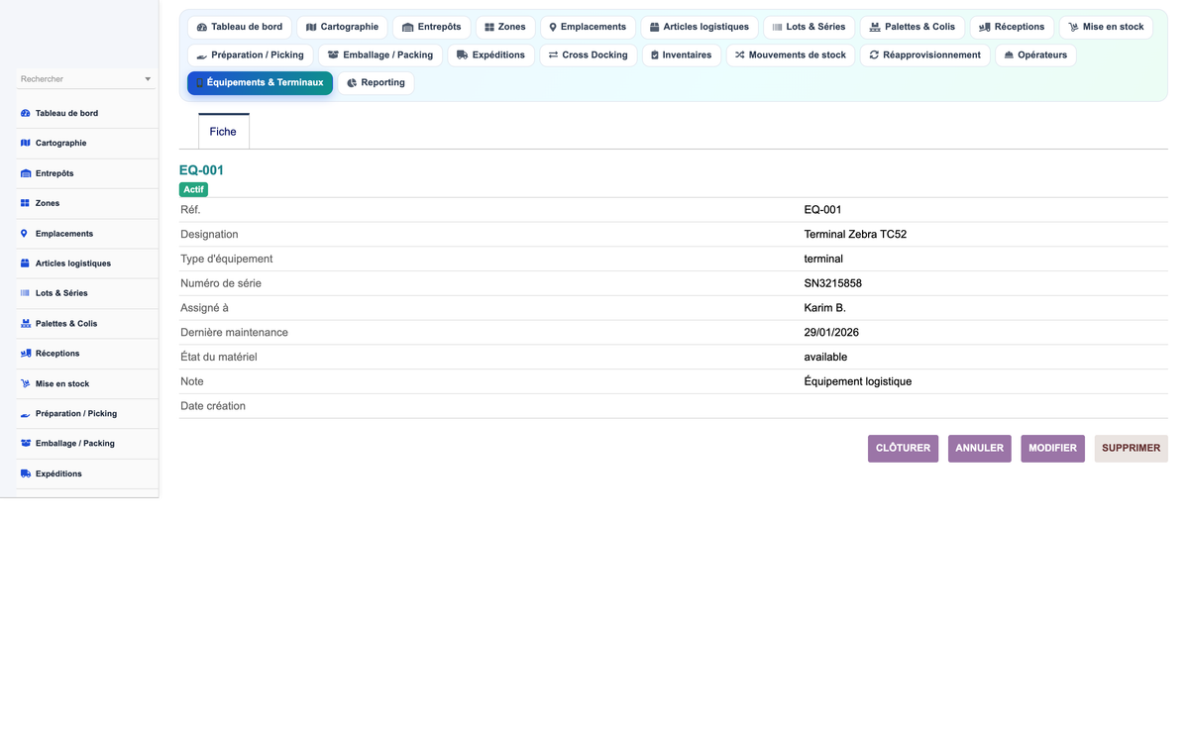Screen dimensions: 1189x736
Task: Click the Tableau de bord sidebar icon
Action: [x=25, y=113]
